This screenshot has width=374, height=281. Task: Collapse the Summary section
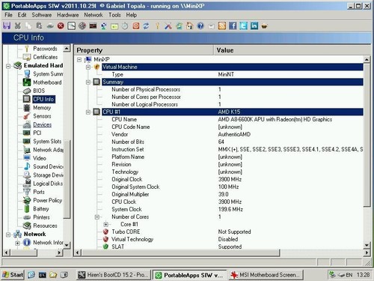[x=88, y=82]
